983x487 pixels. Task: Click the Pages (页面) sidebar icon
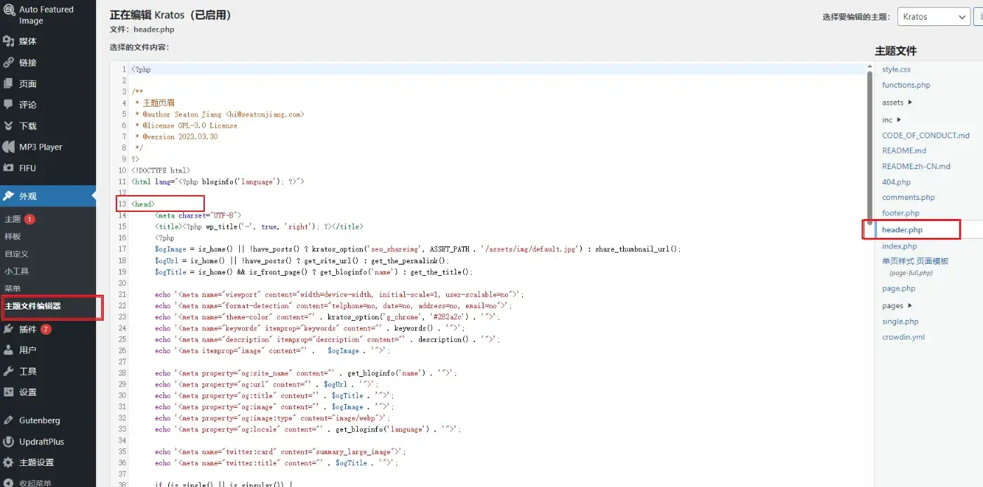click(x=8, y=84)
